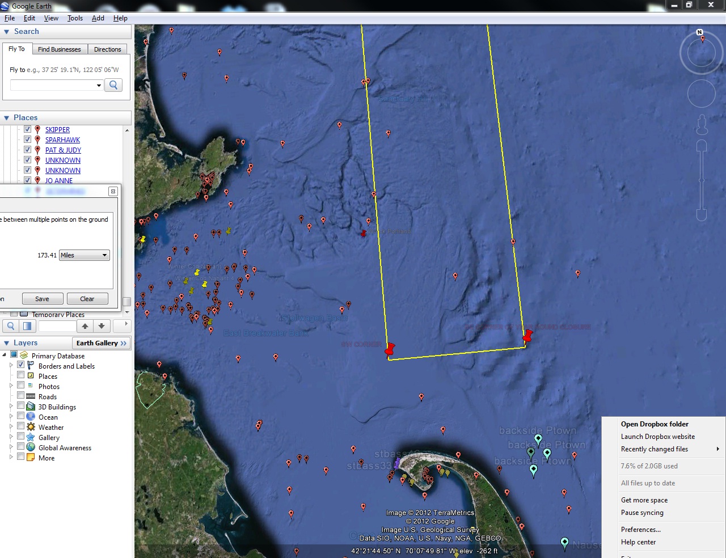Select Pause syncing in Dropbox menu
This screenshot has width=726, height=558.
click(642, 513)
